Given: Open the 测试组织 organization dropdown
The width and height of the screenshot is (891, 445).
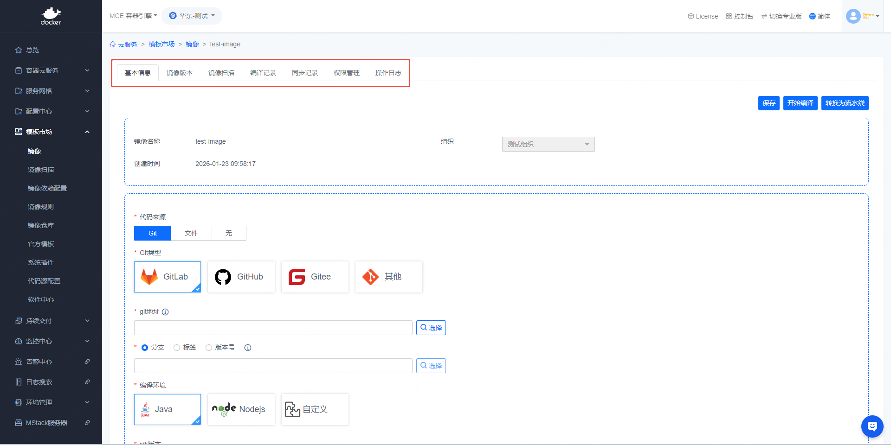Looking at the screenshot, I should click(x=548, y=144).
